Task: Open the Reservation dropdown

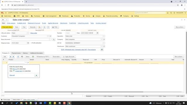Action: point(56,57)
